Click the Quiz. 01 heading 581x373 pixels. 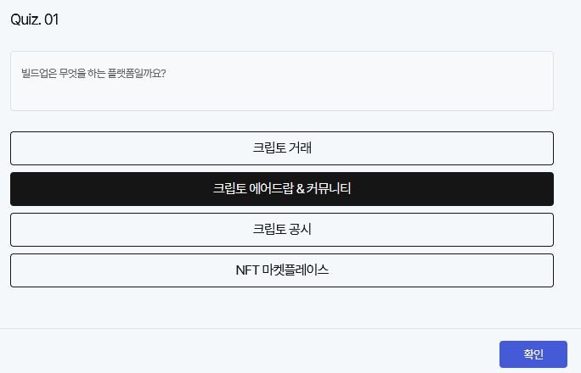35,19
